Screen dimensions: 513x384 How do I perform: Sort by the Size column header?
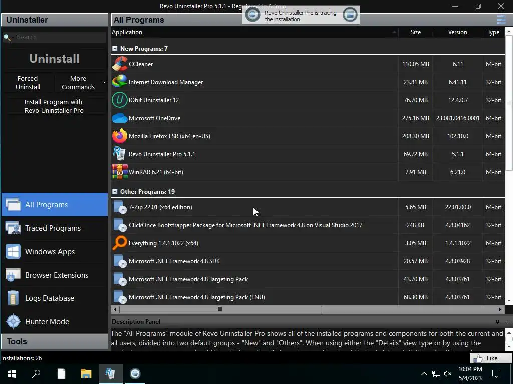(x=416, y=32)
